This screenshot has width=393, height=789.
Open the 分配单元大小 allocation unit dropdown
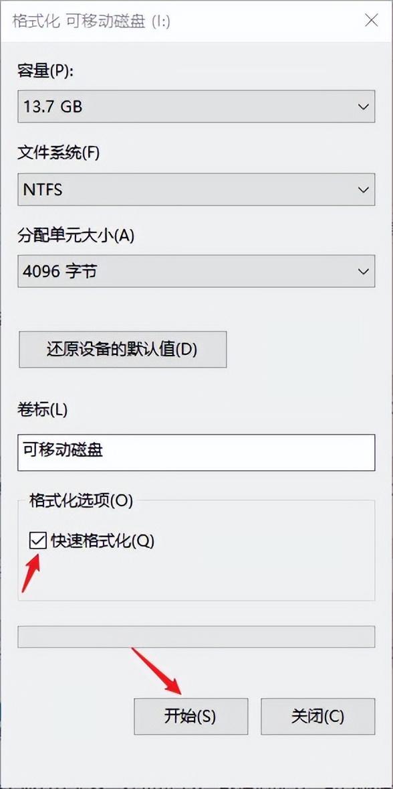[362, 271]
